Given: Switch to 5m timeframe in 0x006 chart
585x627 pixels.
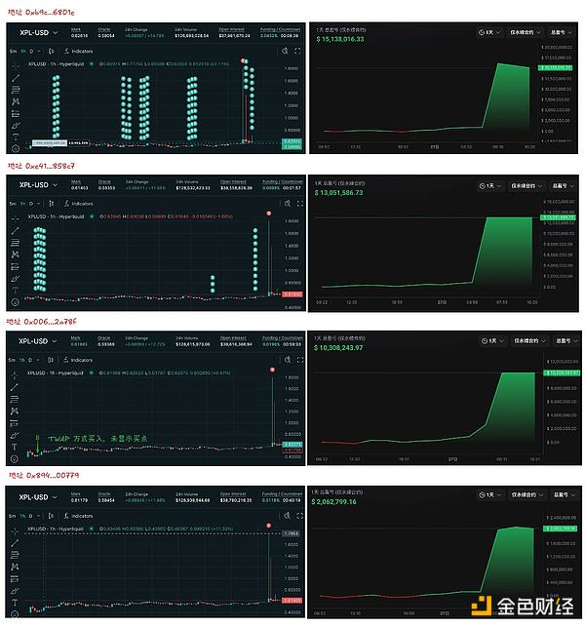Looking at the screenshot, I should pyautogui.click(x=12, y=360).
